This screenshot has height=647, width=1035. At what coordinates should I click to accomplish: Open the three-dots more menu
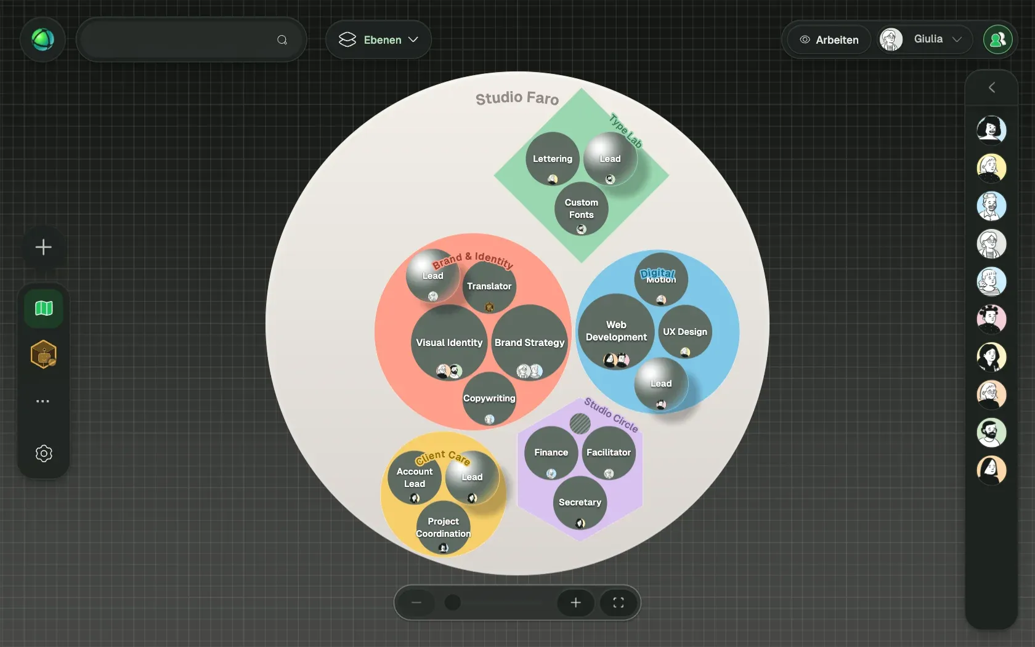(x=43, y=401)
